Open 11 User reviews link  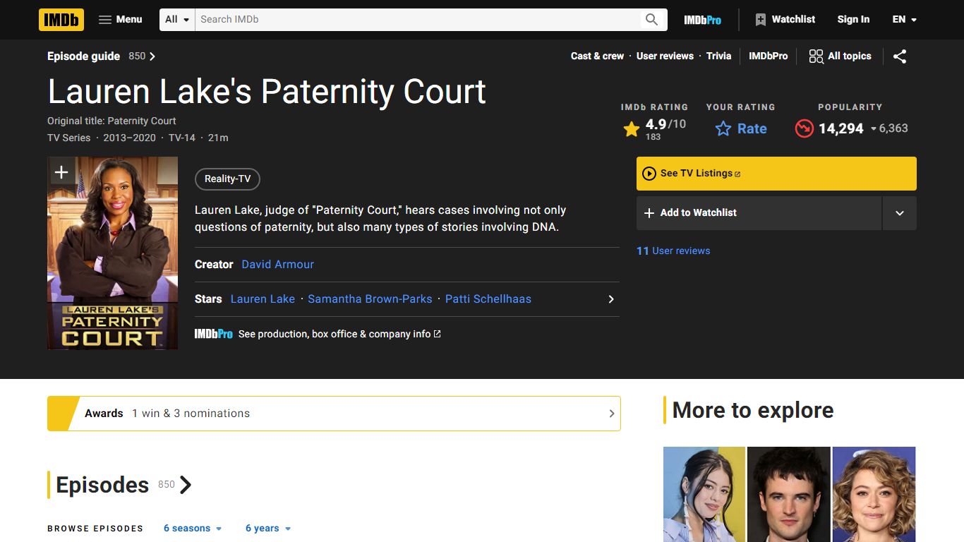tap(673, 251)
